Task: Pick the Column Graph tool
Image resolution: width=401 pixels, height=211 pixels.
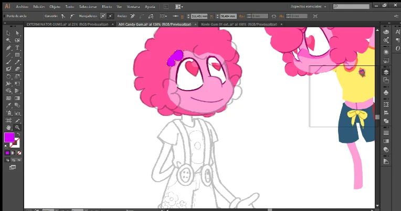Action: click(17, 113)
